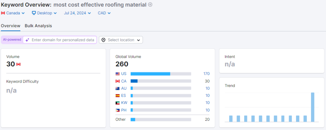Click the Philippines flag icon in list
Screen dimensions: 326x130
tap(117, 110)
